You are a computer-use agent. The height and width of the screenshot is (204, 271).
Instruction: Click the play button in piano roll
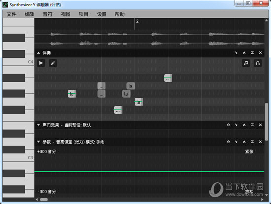point(41,63)
